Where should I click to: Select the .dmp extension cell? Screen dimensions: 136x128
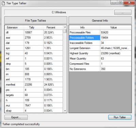click(14, 64)
